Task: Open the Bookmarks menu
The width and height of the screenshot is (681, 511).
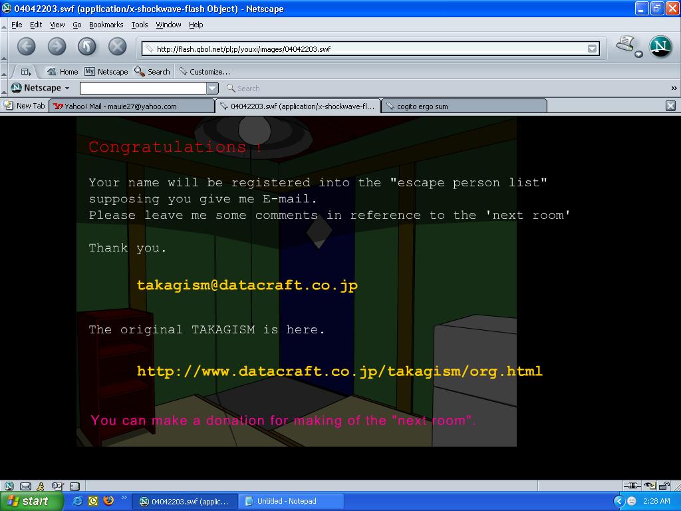Action: 106,25
